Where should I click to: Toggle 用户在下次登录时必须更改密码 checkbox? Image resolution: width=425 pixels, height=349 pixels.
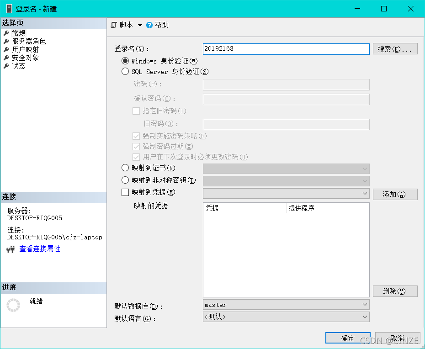pyautogui.click(x=136, y=157)
